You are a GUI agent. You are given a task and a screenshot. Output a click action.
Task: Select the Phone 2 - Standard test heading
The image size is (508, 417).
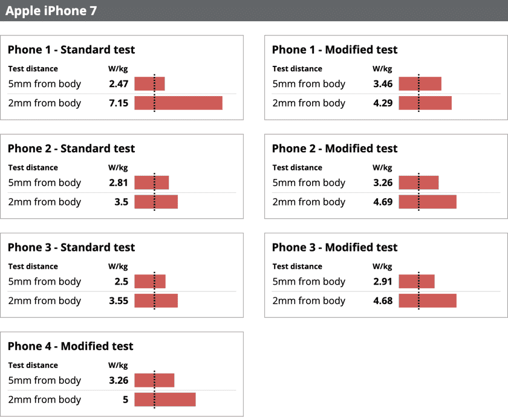pos(71,149)
